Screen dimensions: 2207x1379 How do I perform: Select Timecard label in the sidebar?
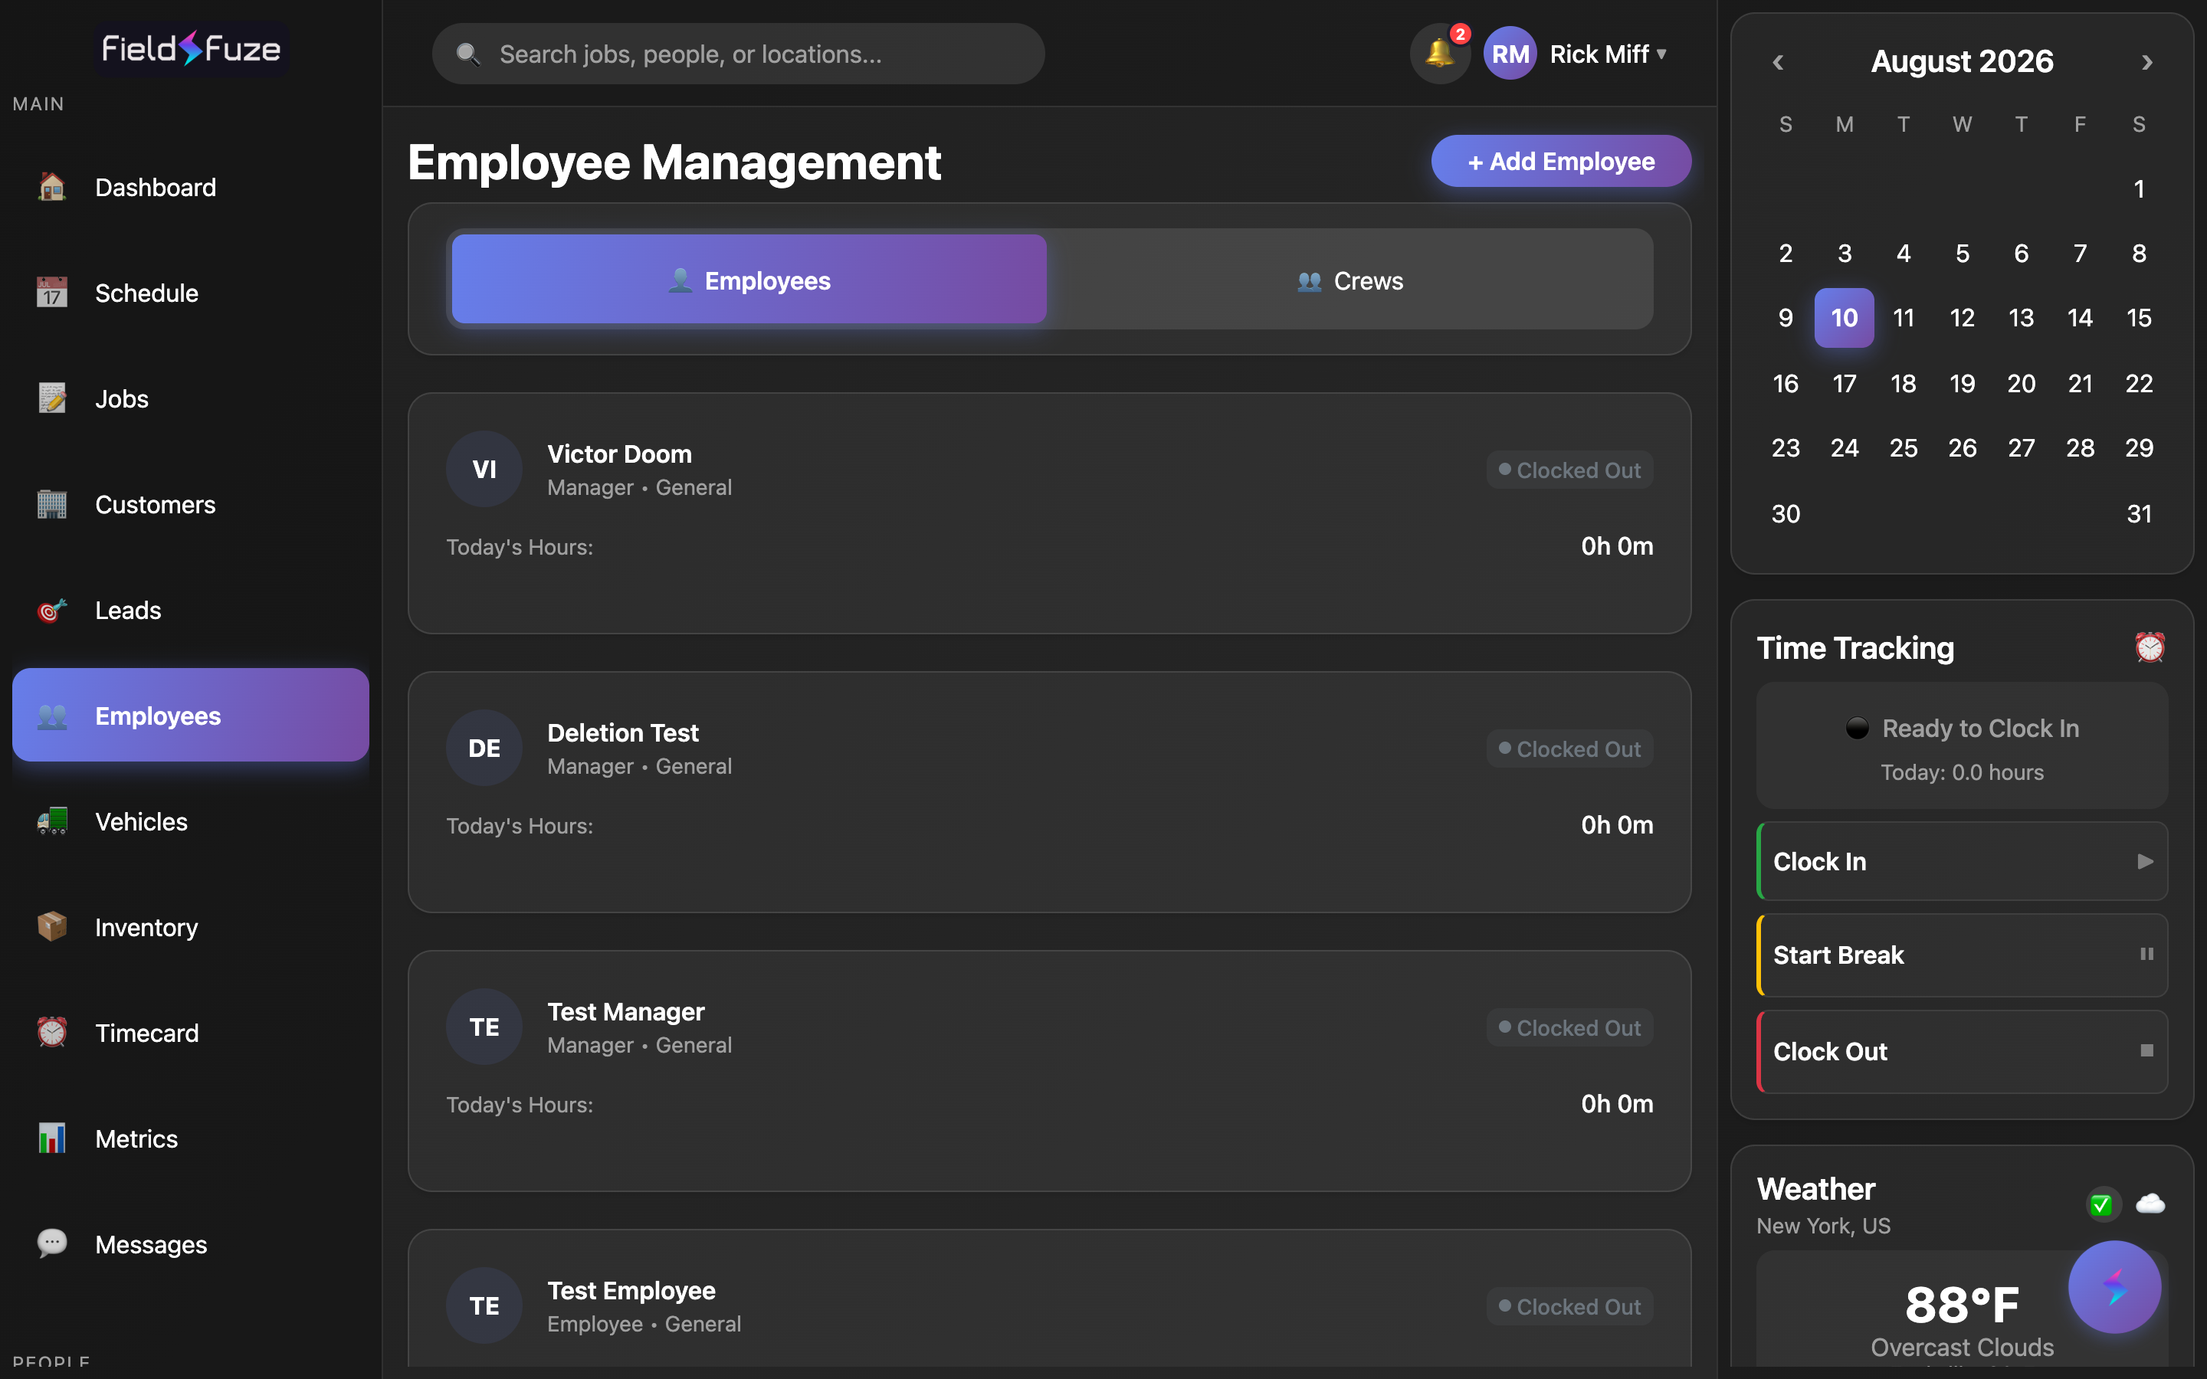click(x=147, y=1033)
